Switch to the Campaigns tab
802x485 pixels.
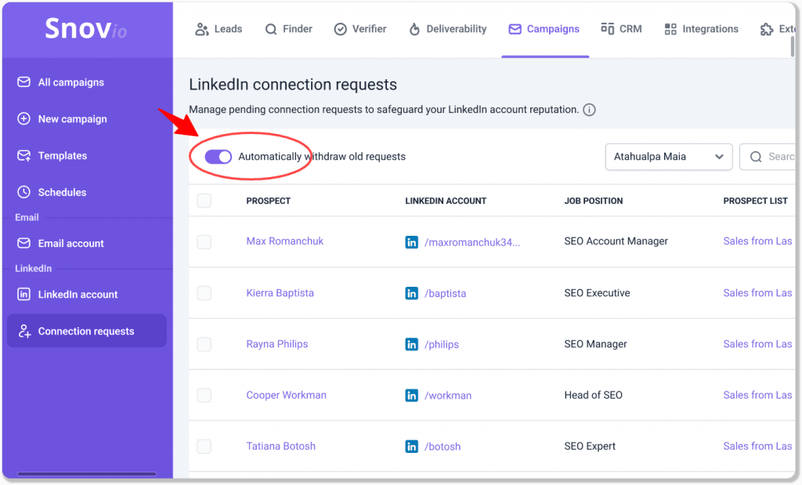[x=544, y=28]
